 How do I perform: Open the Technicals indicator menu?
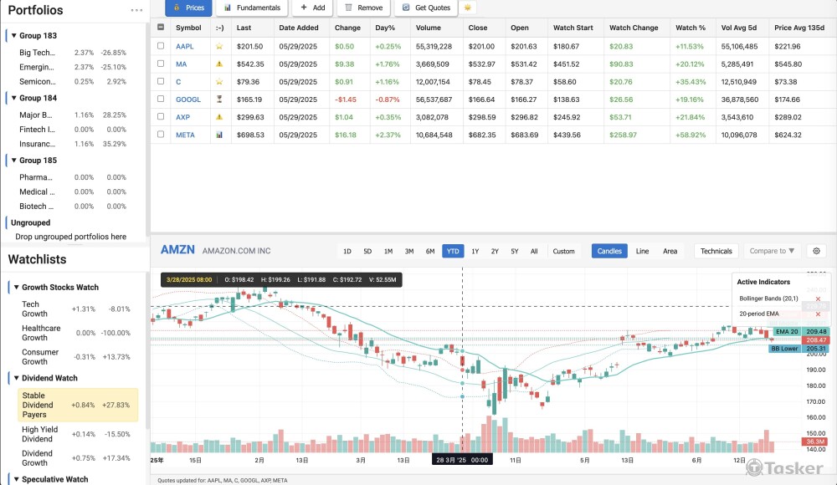pyautogui.click(x=716, y=251)
